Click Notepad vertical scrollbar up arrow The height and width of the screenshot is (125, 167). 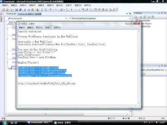tap(138, 31)
